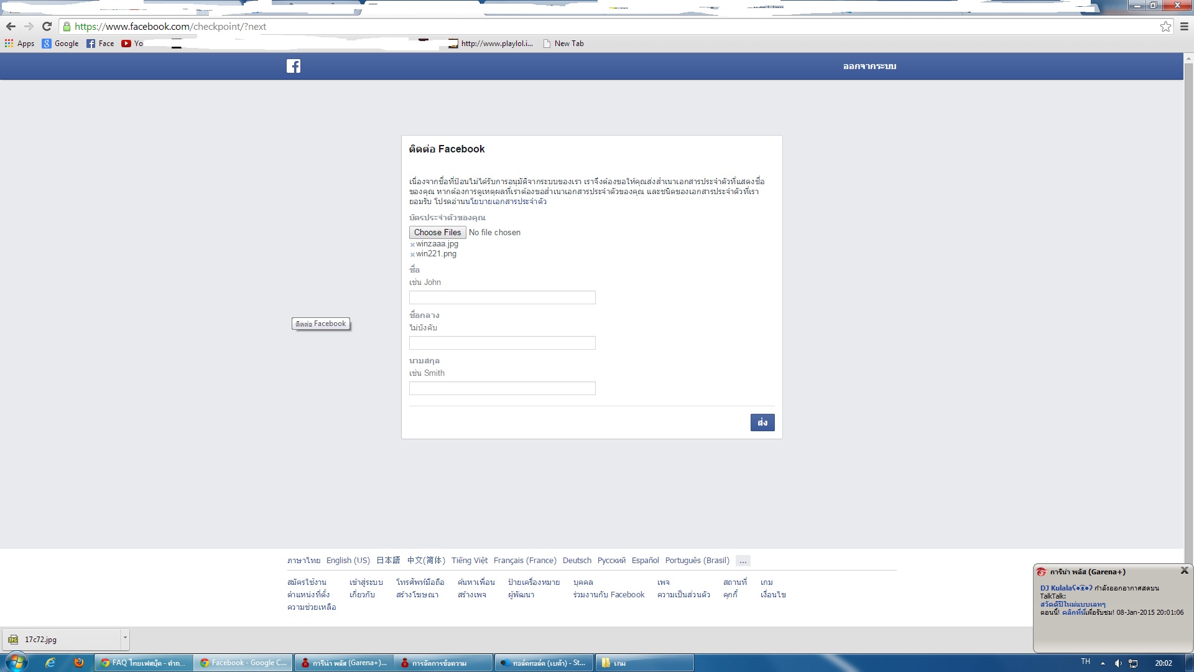Image resolution: width=1194 pixels, height=672 pixels.
Task: Switch to FAQ Chrome taskbar window
Action: point(144,663)
